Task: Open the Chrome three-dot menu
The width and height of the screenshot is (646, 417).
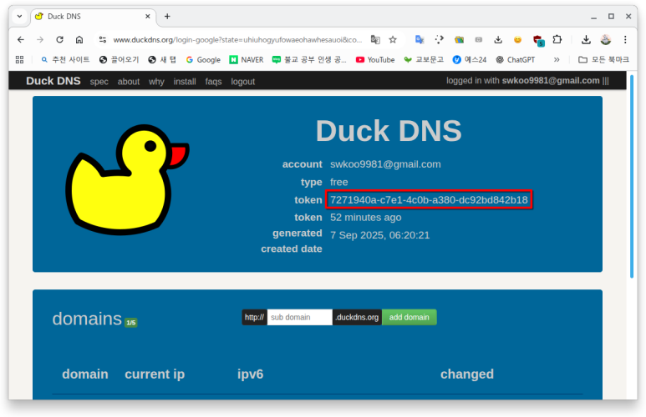Action: click(625, 39)
